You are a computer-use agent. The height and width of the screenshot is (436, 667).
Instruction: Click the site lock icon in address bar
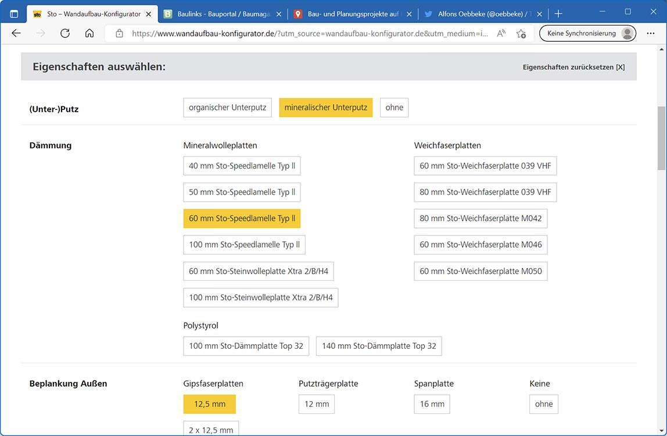[120, 33]
